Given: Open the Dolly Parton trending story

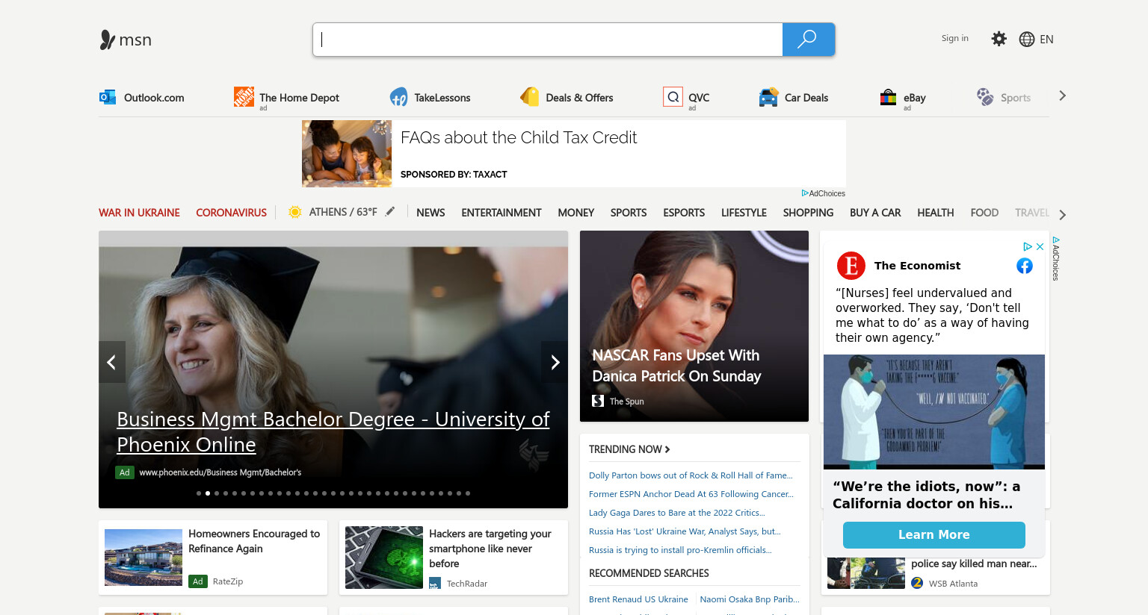Looking at the screenshot, I should click(x=691, y=475).
